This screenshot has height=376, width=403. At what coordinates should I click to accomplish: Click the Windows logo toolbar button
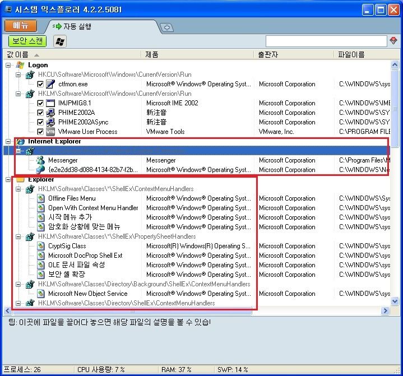coord(60,41)
